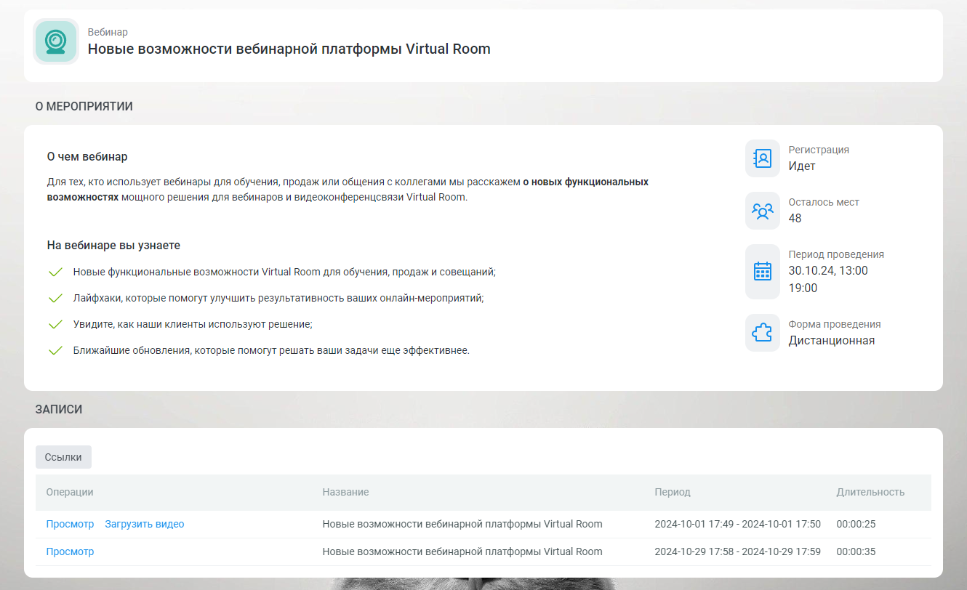
Task: Click the webinar webcam icon in header
Action: [56, 41]
